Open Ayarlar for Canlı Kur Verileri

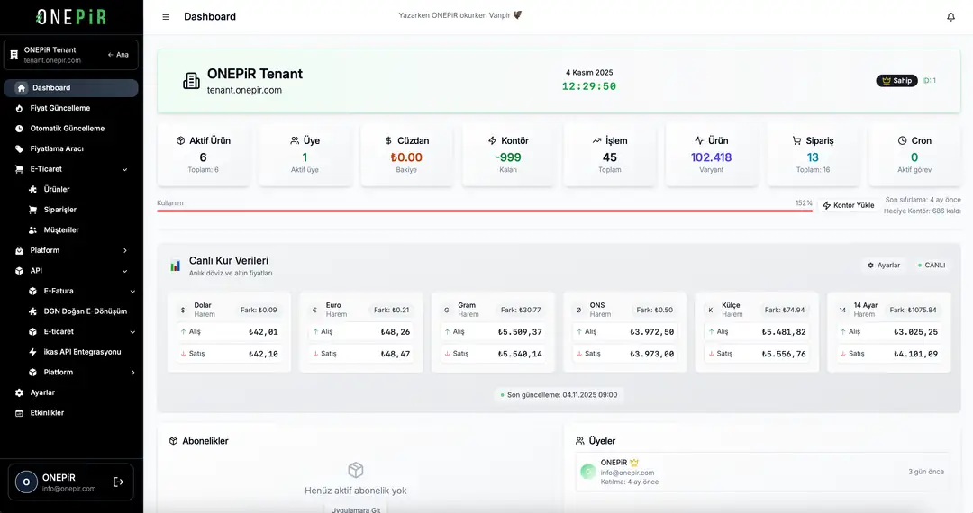coord(883,265)
